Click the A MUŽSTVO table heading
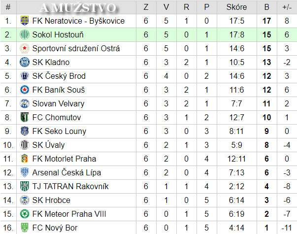 click(78, 8)
